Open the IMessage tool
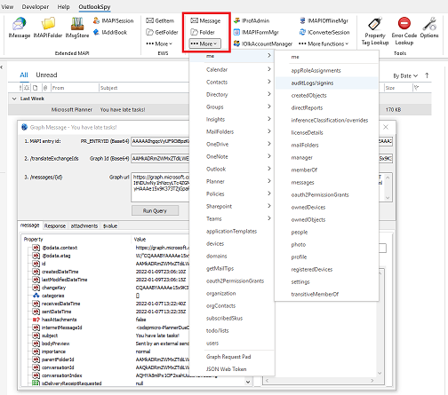 point(20,28)
